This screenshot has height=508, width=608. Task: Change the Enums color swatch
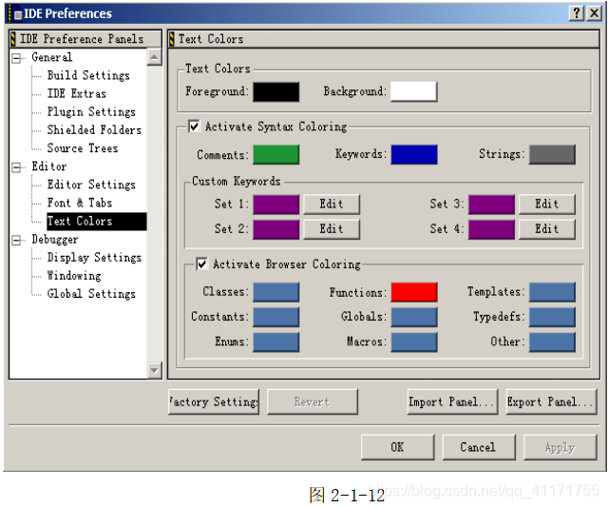click(276, 342)
